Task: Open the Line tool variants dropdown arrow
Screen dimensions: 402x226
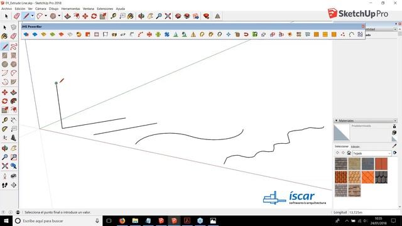Action: pos(32,16)
